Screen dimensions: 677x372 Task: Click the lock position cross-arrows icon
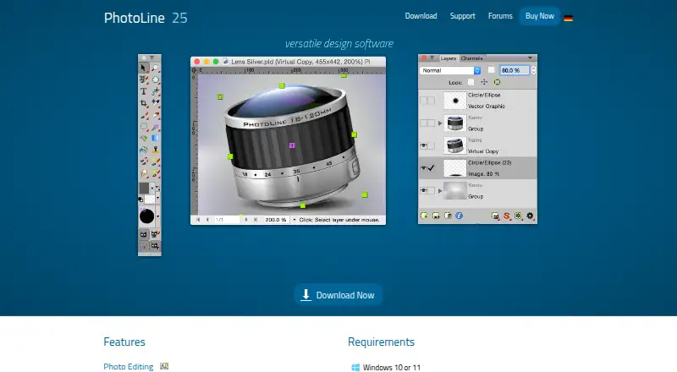coord(484,82)
